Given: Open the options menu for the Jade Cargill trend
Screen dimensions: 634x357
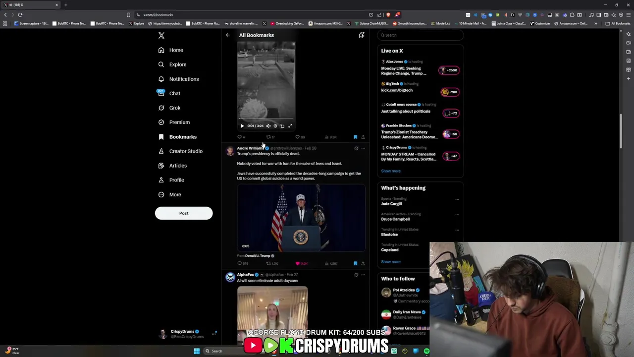Looking at the screenshot, I should coord(457,199).
